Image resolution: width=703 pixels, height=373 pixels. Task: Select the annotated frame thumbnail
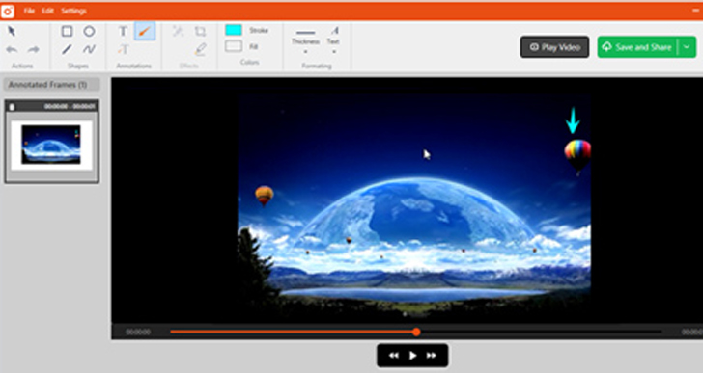[x=51, y=142]
